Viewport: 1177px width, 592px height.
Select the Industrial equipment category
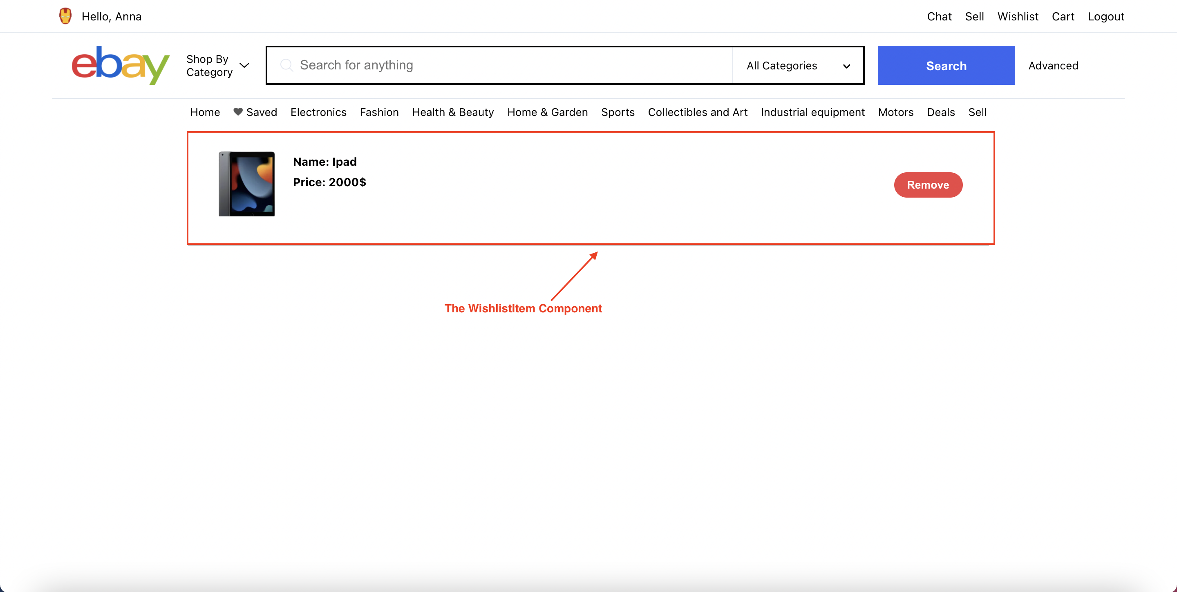[x=813, y=112]
